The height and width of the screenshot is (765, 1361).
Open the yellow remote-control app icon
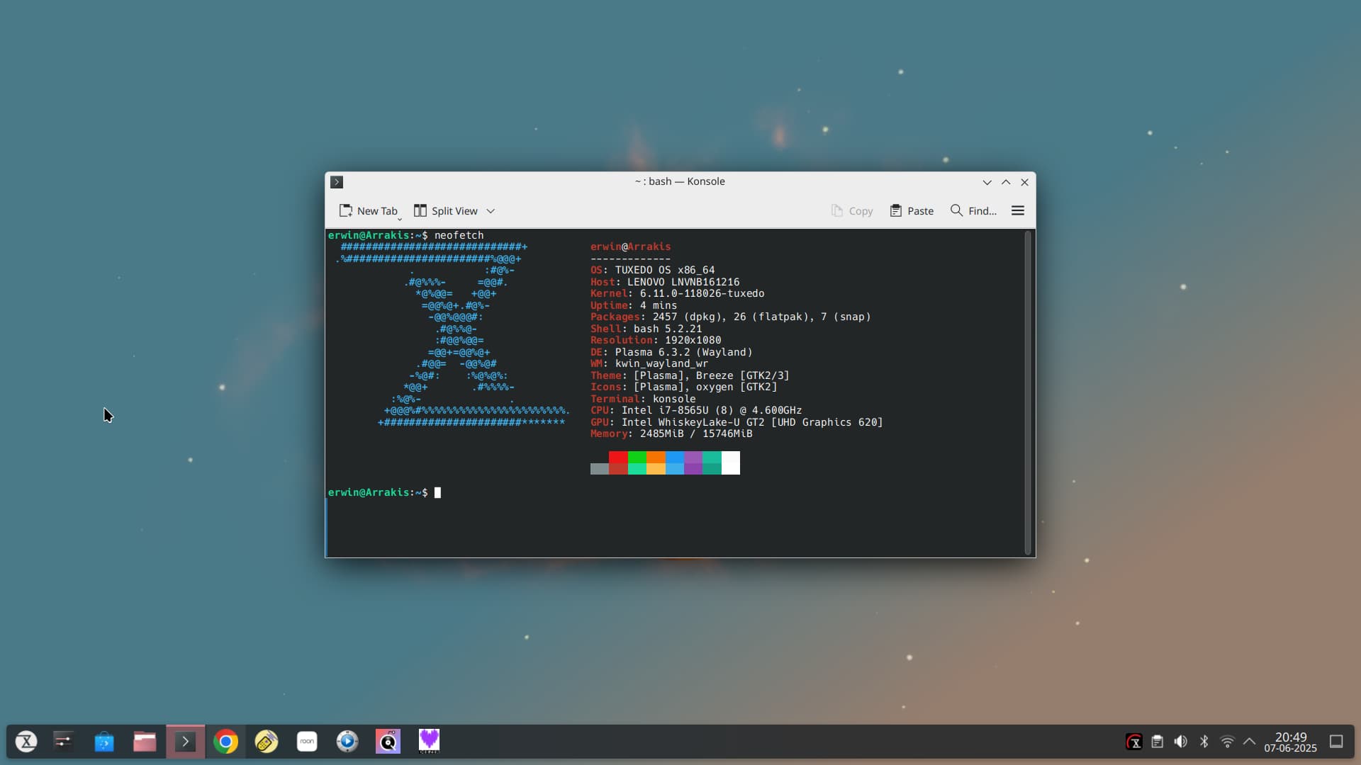[267, 742]
